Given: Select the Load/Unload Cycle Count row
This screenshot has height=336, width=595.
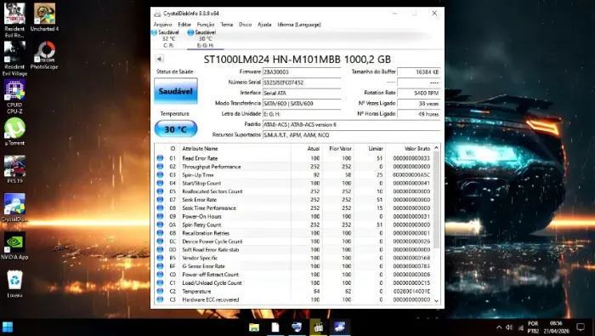Looking at the screenshot, I should point(293,283).
